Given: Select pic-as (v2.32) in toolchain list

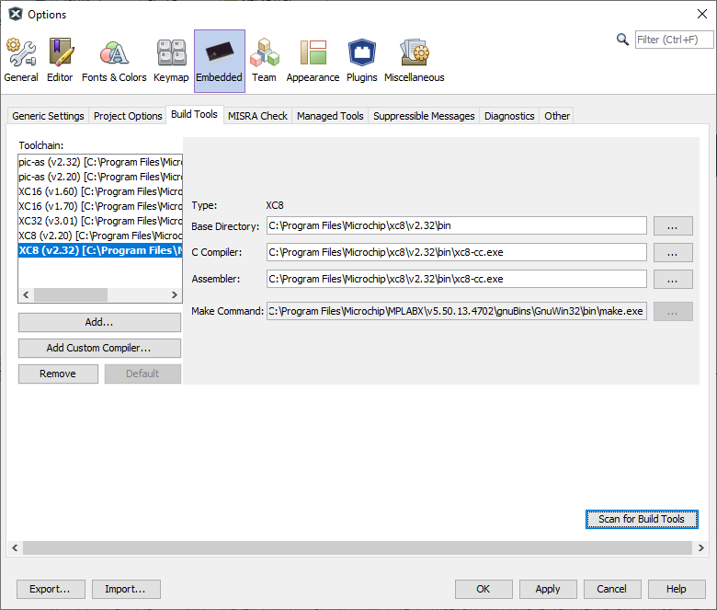Looking at the screenshot, I should tap(100, 162).
